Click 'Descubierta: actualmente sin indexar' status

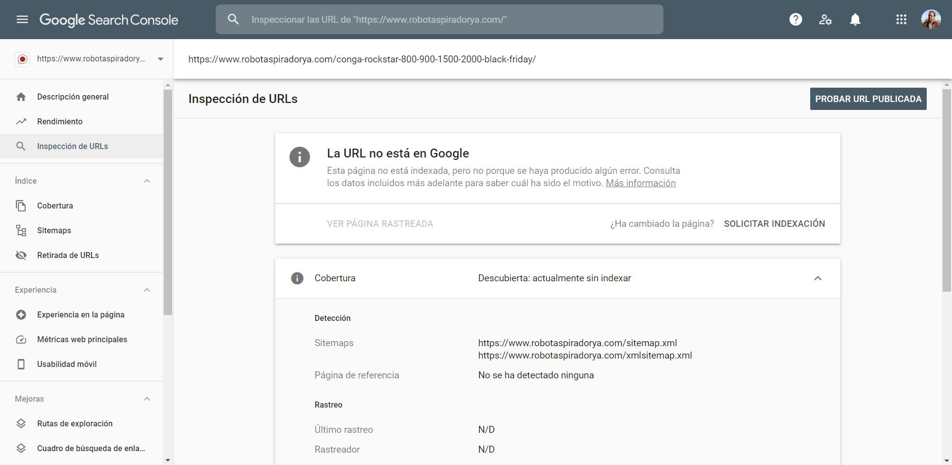coord(554,278)
